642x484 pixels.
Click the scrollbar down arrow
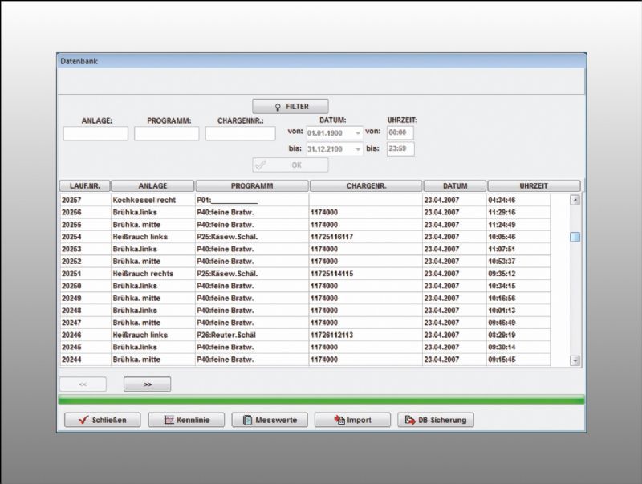click(575, 360)
